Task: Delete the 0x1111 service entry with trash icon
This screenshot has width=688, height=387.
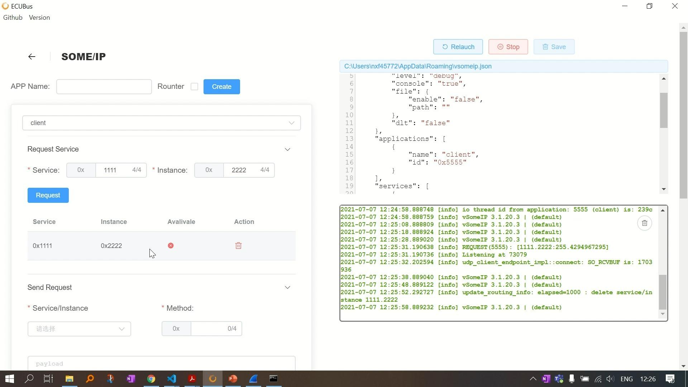Action: coord(238,245)
